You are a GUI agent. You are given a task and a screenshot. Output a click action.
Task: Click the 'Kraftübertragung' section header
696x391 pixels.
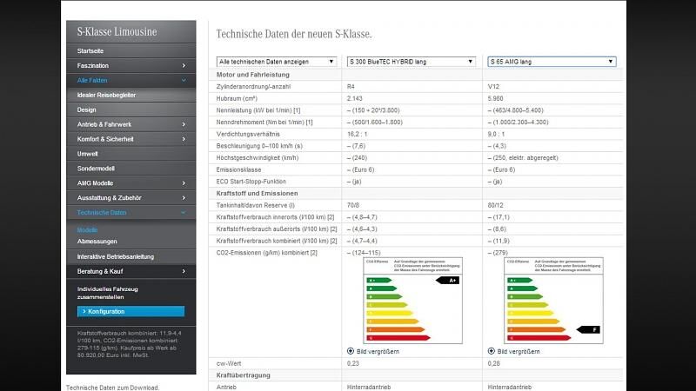pos(244,375)
